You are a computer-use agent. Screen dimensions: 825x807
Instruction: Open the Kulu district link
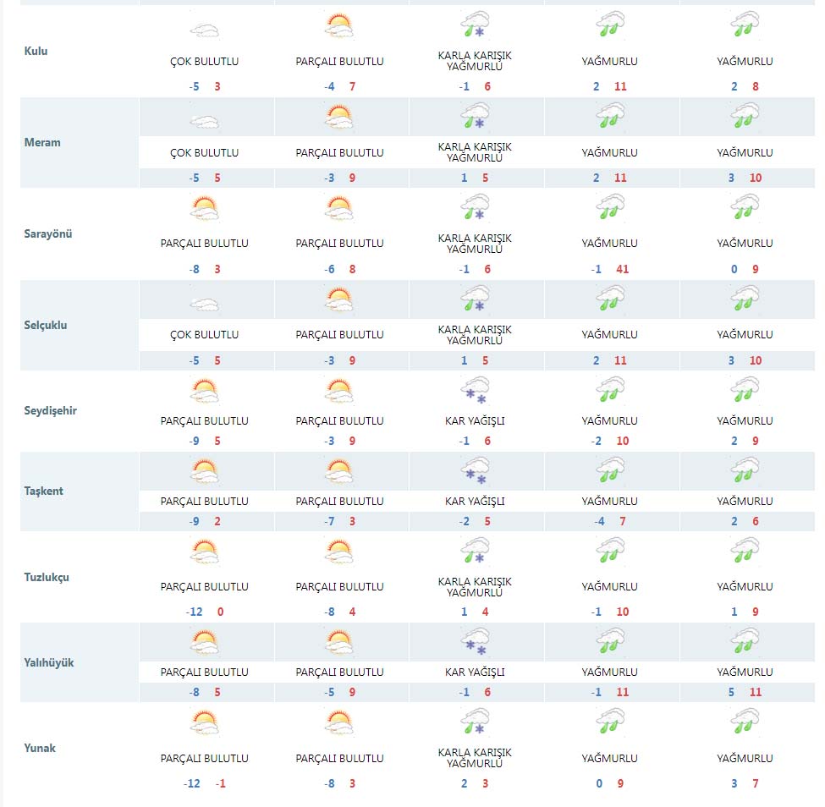coord(36,51)
